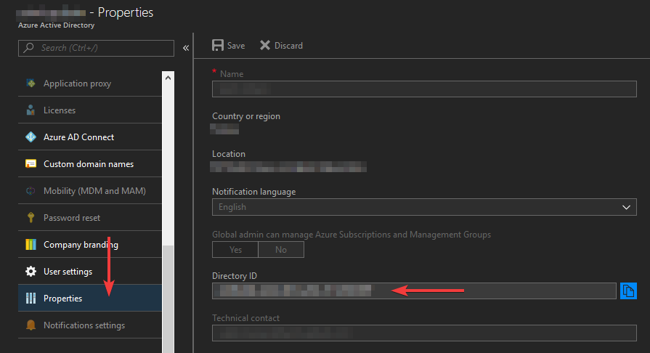Viewport: 650px width, 353px height.
Task: Click the sidebar scrollbar thumb
Action: click(168, 299)
